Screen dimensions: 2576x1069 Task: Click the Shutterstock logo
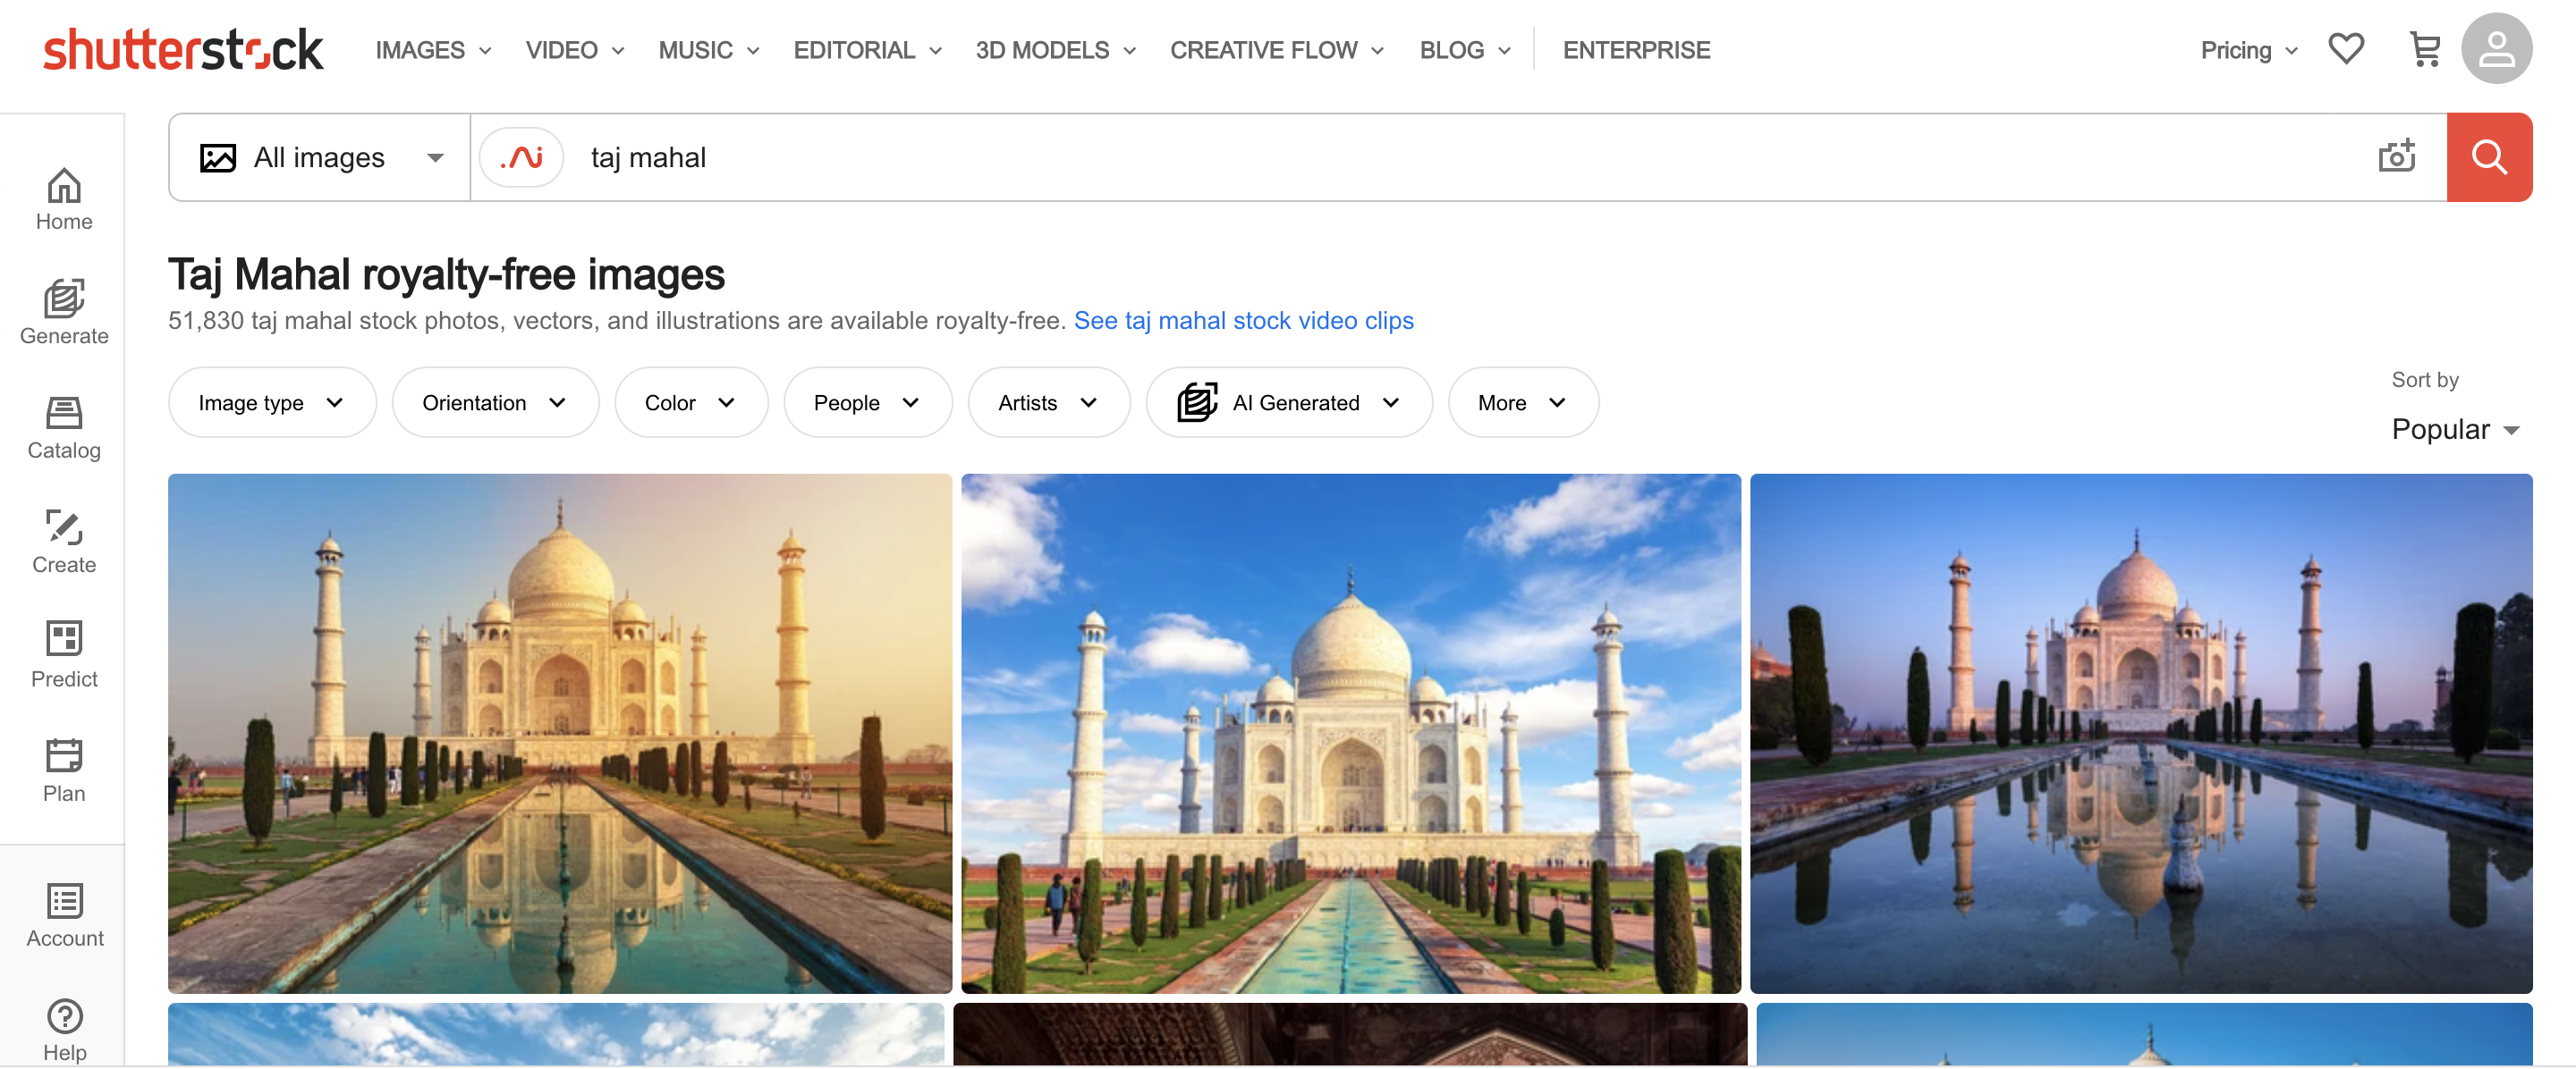183,50
